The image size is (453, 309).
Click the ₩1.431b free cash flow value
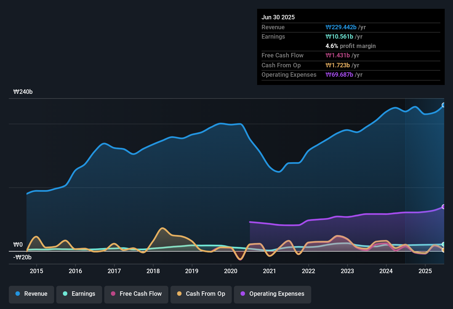click(x=338, y=55)
